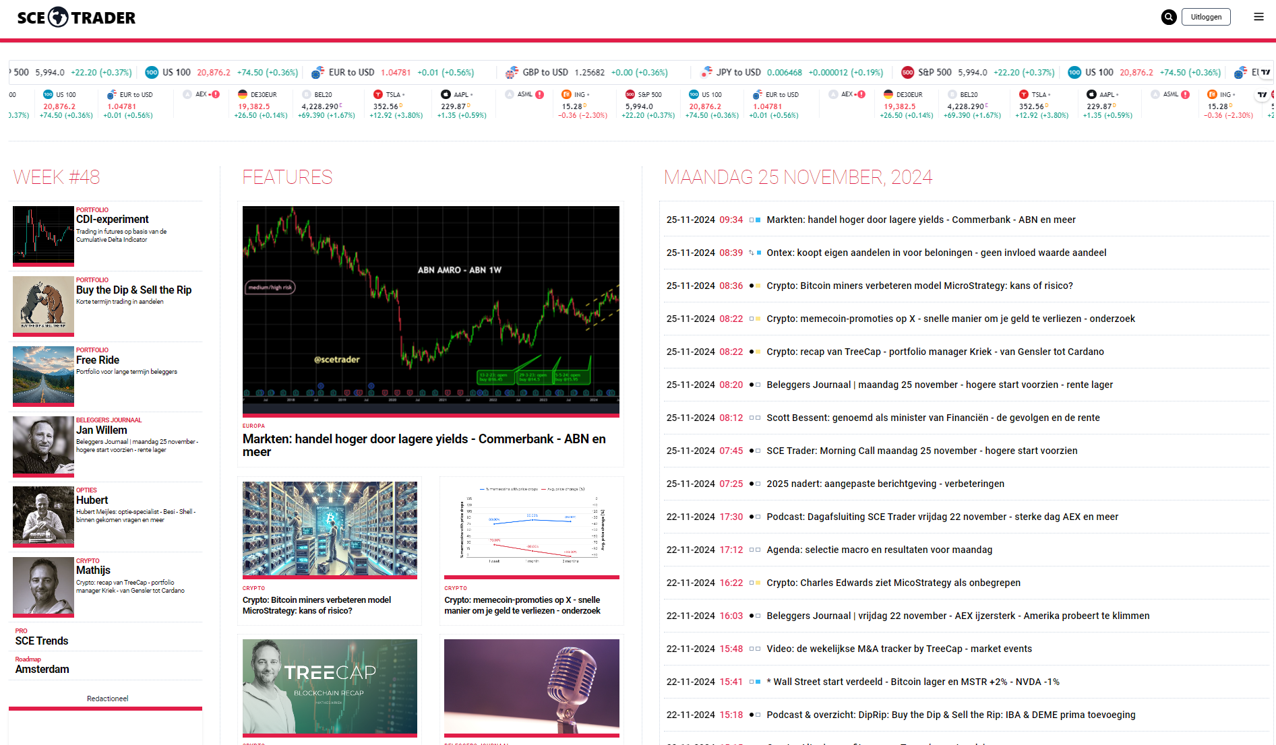Open the Scott Bessent news item

click(933, 418)
